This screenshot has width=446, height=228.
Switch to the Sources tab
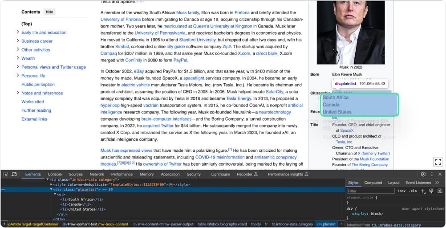pyautogui.click(x=76, y=174)
